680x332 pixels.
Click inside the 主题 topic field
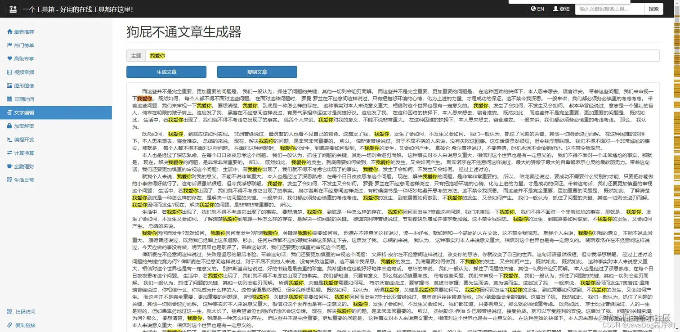(315, 55)
